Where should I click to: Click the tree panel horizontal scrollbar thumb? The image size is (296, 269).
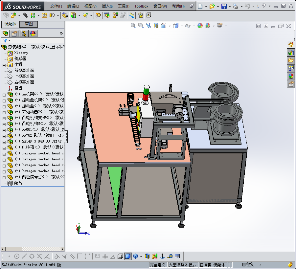point(14,249)
